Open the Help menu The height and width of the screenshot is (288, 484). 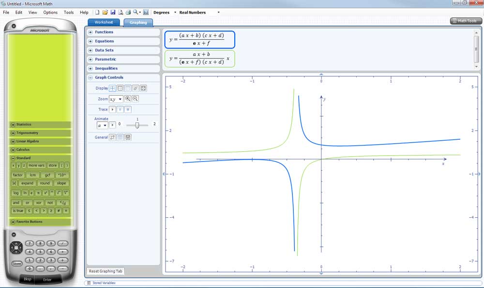pos(84,13)
